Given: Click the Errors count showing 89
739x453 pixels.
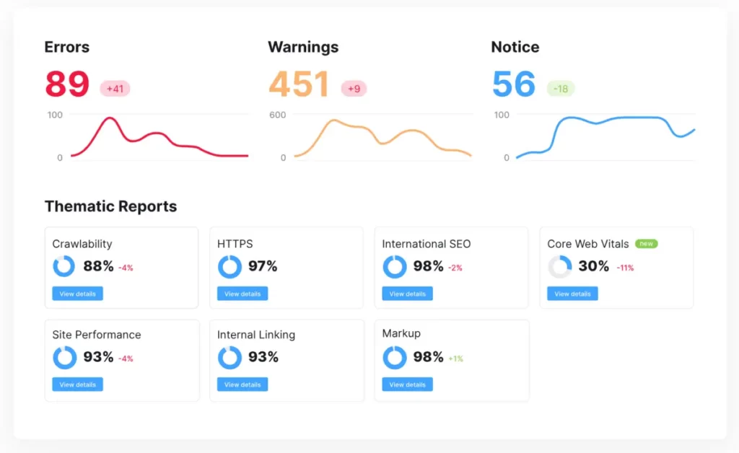Looking at the screenshot, I should pyautogui.click(x=67, y=84).
